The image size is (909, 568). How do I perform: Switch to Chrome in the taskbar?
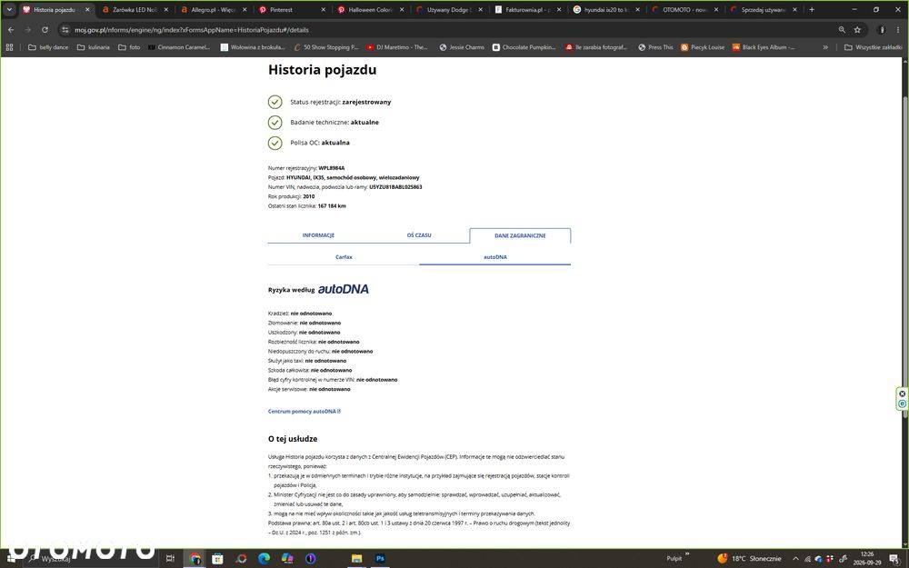click(195, 558)
